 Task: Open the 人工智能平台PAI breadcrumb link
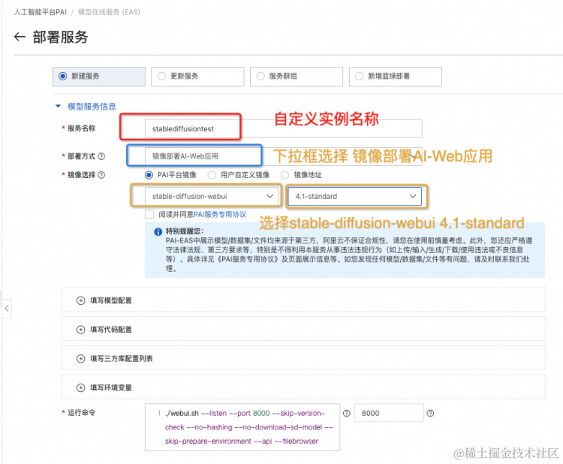click(41, 12)
